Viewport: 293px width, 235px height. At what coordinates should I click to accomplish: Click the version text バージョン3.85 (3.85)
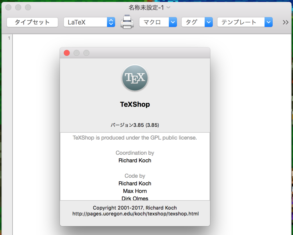(135, 125)
